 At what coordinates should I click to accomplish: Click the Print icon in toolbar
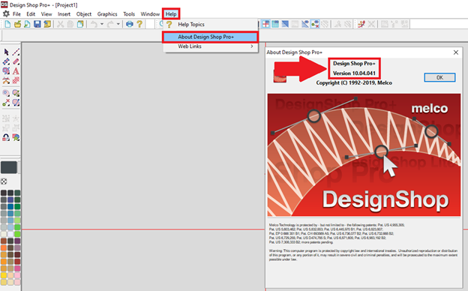[130, 24]
